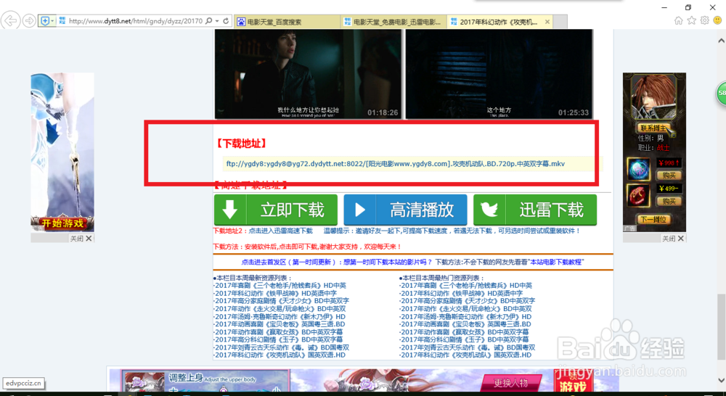The width and height of the screenshot is (726, 396).
Task: Click the green 立即下载 button
Action: coord(275,210)
